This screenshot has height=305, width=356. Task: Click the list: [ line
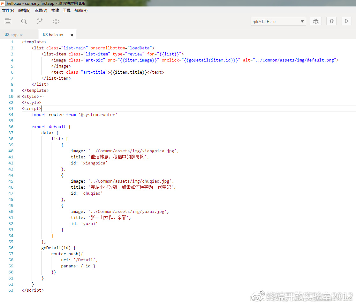[x=60, y=139]
